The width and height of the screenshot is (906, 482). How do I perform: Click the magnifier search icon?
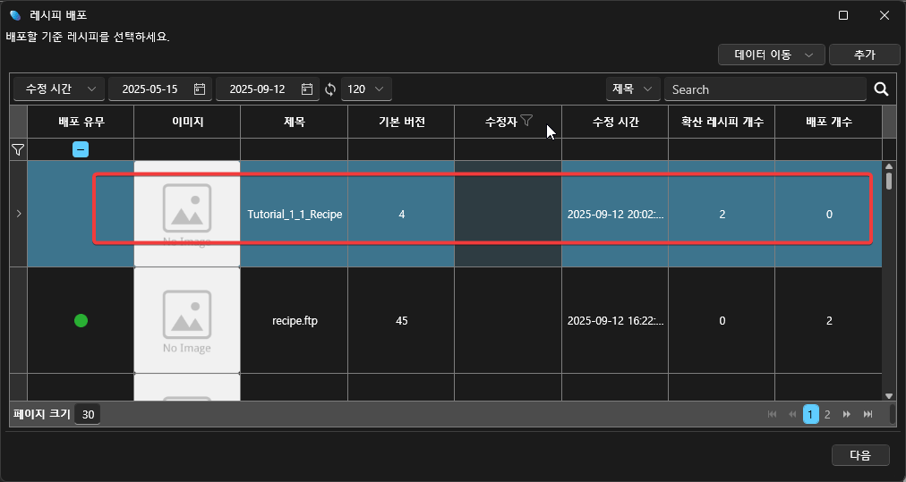[x=881, y=89]
